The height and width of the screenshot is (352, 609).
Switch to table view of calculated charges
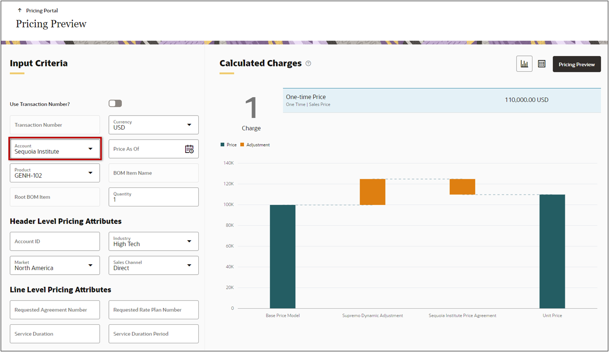(x=542, y=64)
